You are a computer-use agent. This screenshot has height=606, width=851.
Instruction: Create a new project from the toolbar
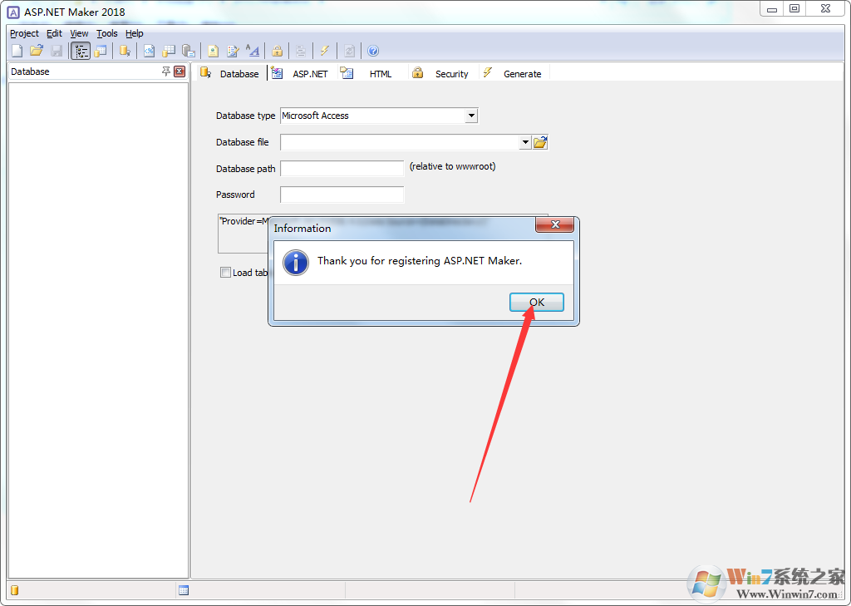17,51
